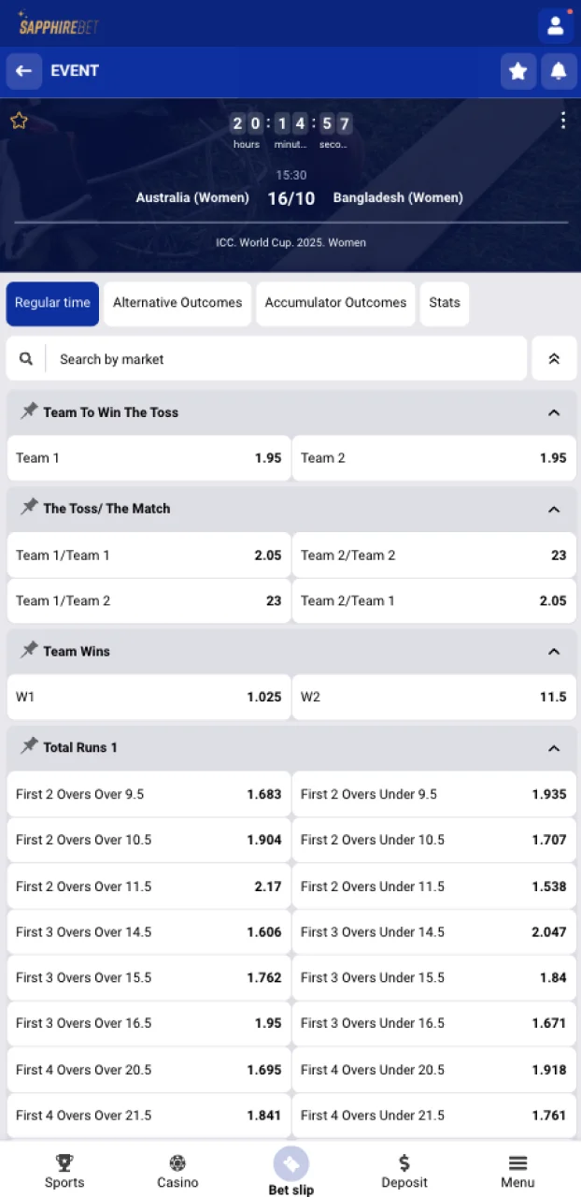Viewport: 581px width, 1197px height.
Task: Pick First 2 Overs Over 9.5 odds
Action: (x=149, y=794)
